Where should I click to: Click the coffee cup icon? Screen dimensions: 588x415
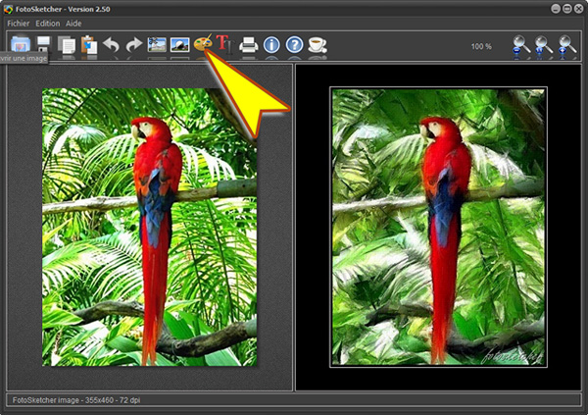coord(317,44)
